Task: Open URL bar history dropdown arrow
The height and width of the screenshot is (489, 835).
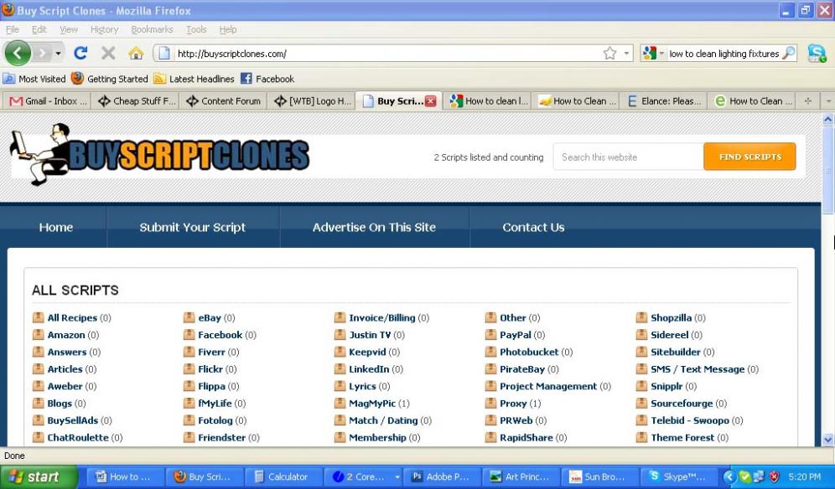Action: coord(626,54)
